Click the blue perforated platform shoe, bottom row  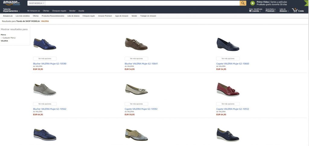coord(45,135)
